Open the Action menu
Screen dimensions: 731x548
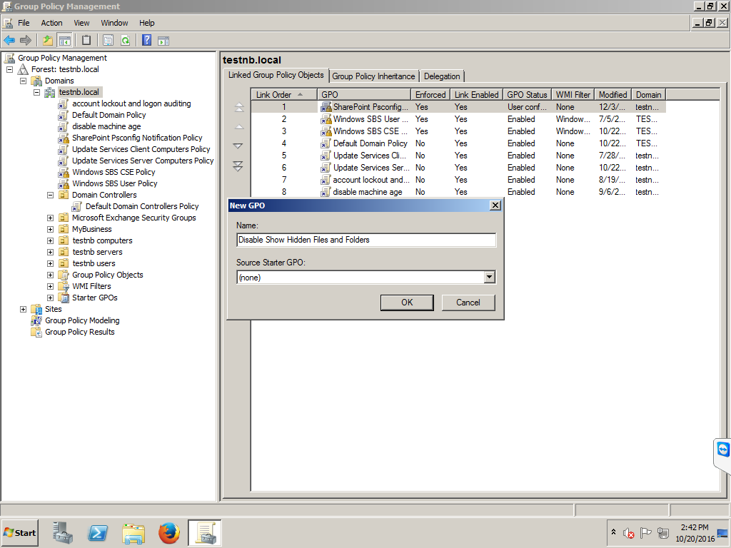point(51,22)
